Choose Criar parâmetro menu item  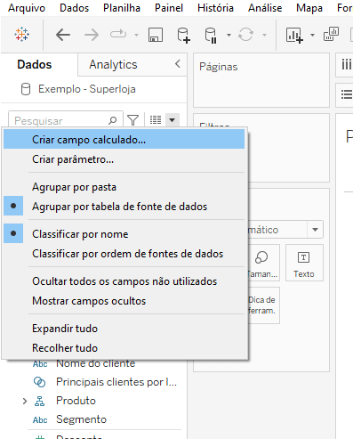(124, 159)
